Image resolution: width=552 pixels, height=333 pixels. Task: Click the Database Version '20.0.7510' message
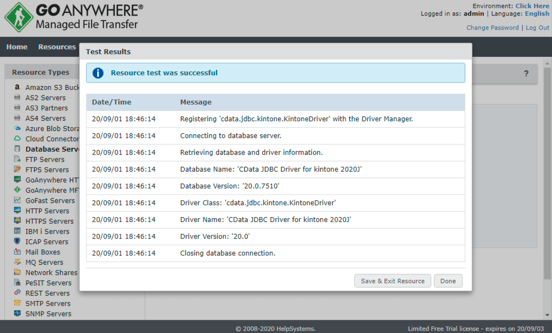[230, 186]
